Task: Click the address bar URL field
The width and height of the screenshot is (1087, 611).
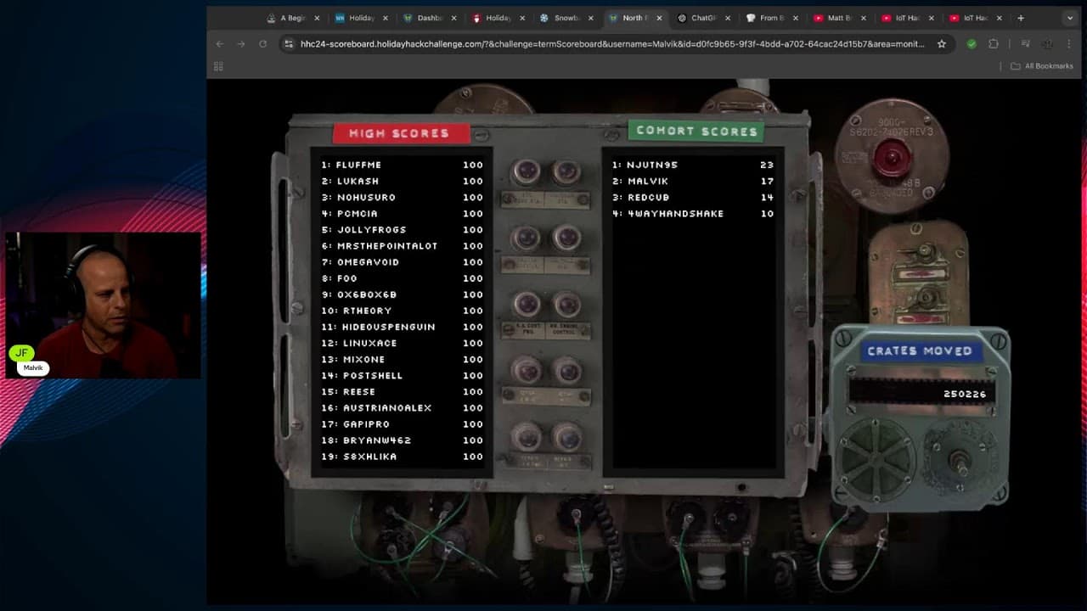Action: [x=612, y=44]
